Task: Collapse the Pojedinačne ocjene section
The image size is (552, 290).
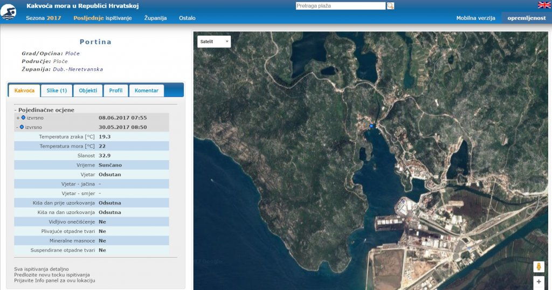Action: click(44, 109)
